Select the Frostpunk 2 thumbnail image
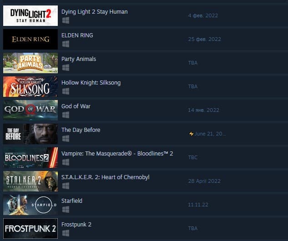Image resolution: width=288 pixels, height=241 pixels. tap(30, 229)
